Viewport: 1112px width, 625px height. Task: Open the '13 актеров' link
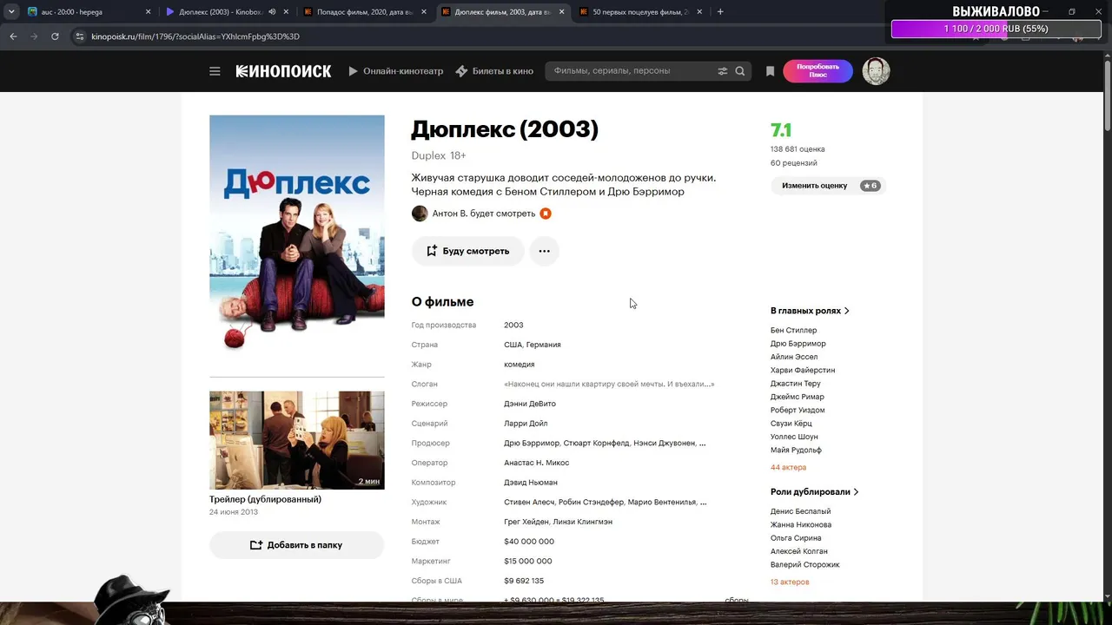pyautogui.click(x=790, y=582)
